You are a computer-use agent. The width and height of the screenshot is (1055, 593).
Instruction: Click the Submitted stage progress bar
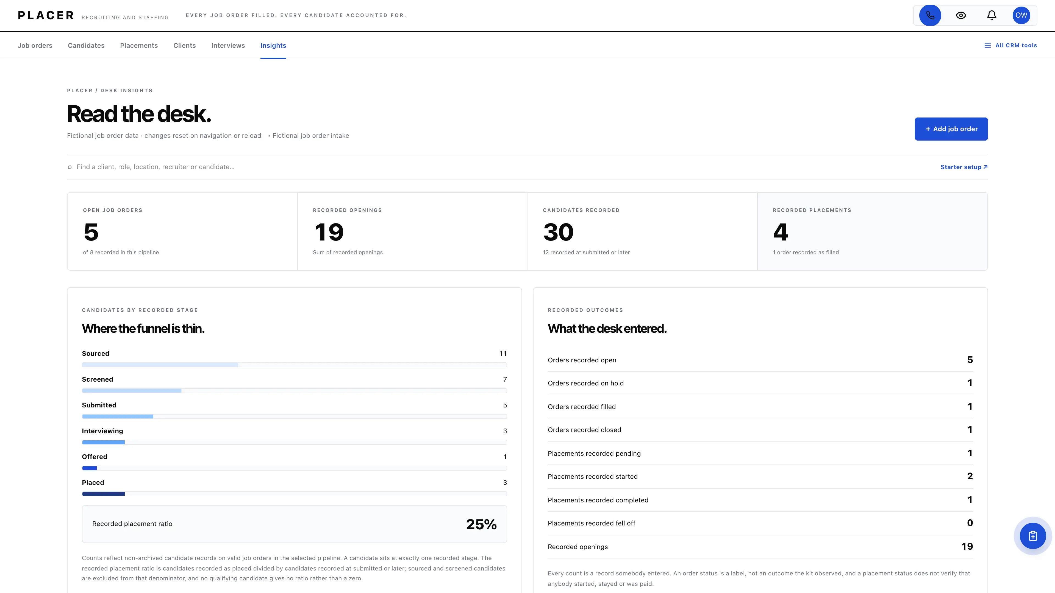point(295,416)
